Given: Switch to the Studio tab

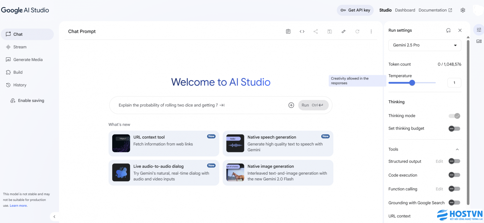Looking at the screenshot, I should tap(385, 10).
